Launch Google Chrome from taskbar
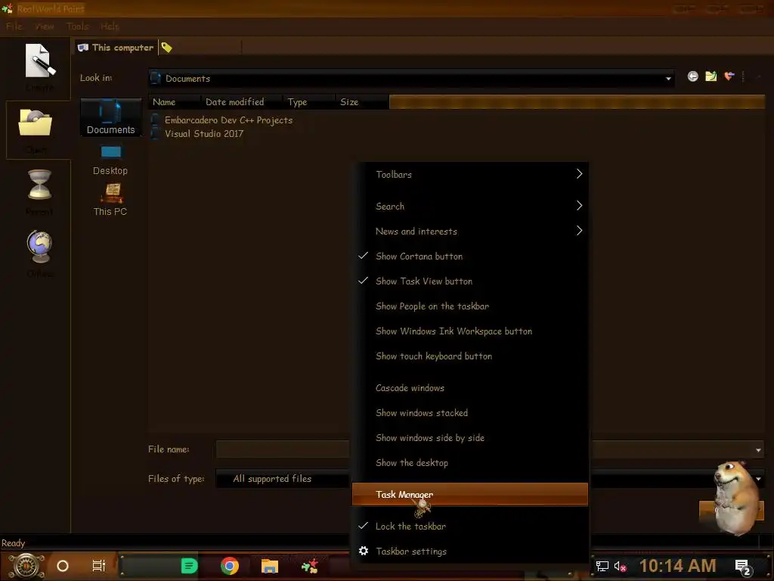 click(230, 566)
